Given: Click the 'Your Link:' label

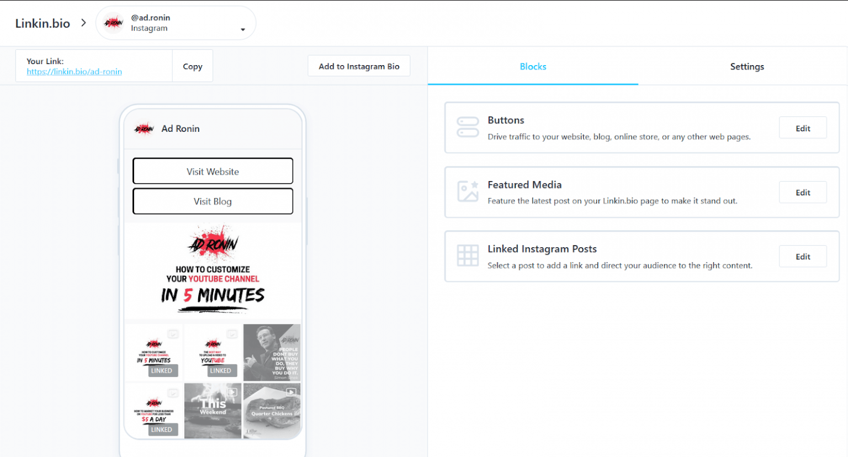Looking at the screenshot, I should (45, 61).
